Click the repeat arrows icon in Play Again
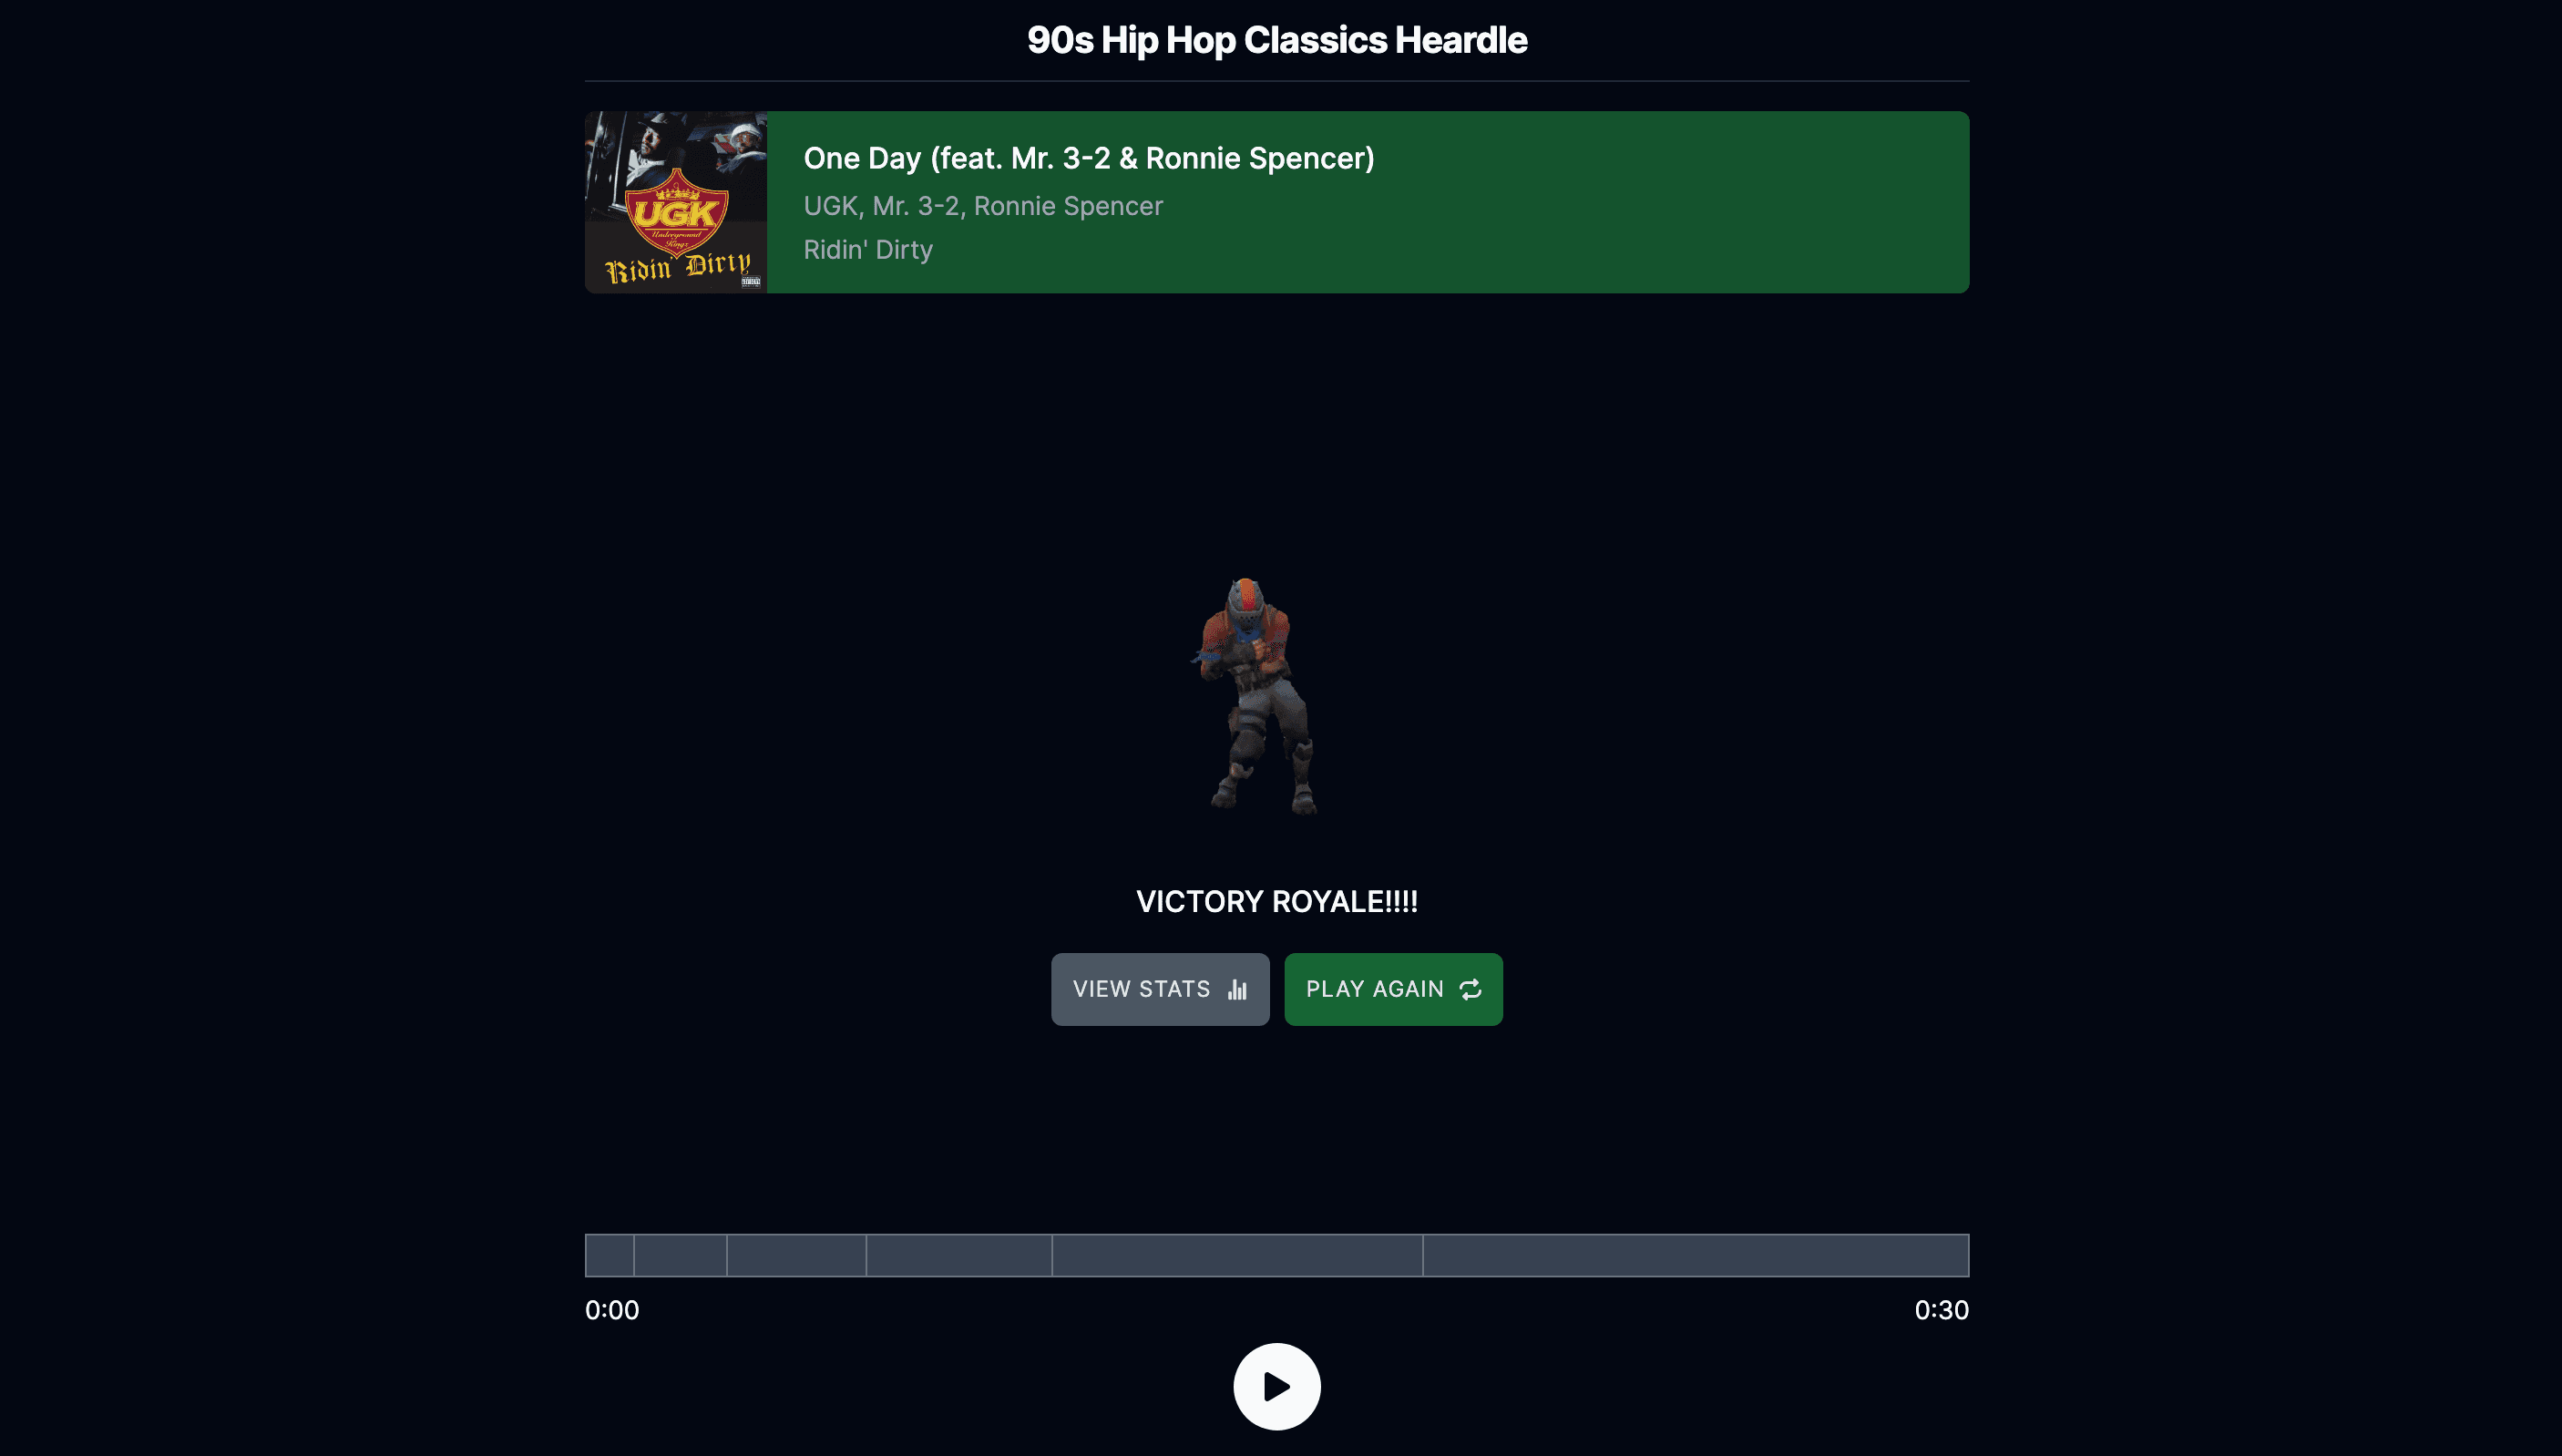The height and width of the screenshot is (1456, 2562). point(1470,989)
